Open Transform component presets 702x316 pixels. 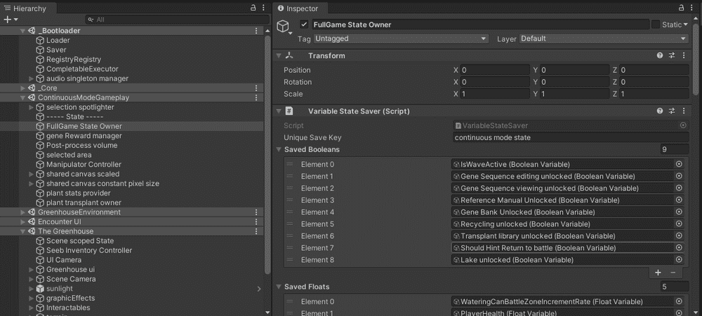[x=672, y=56]
